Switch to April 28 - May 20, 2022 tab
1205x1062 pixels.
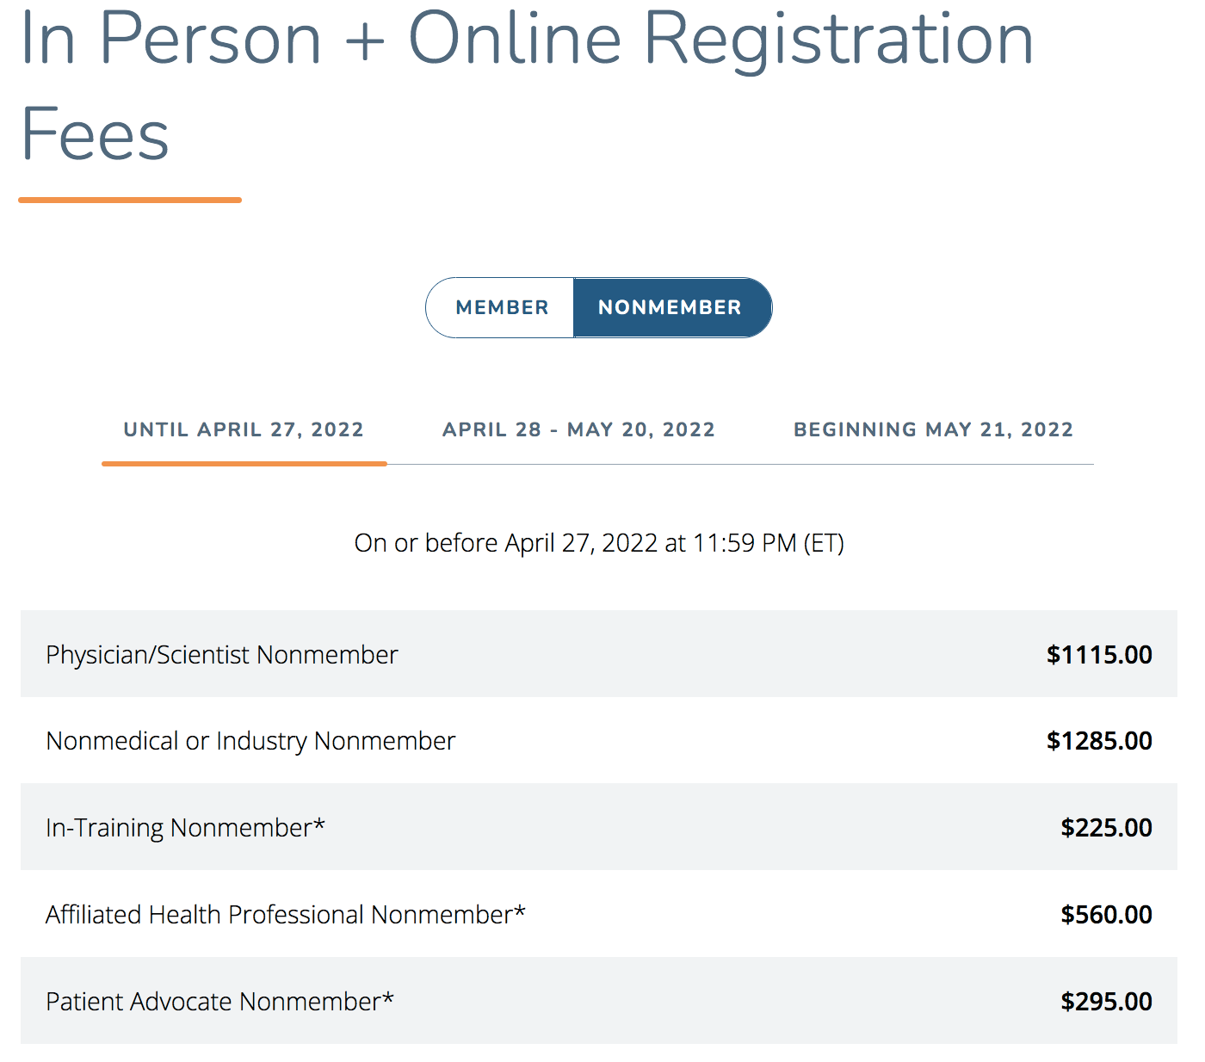578,429
